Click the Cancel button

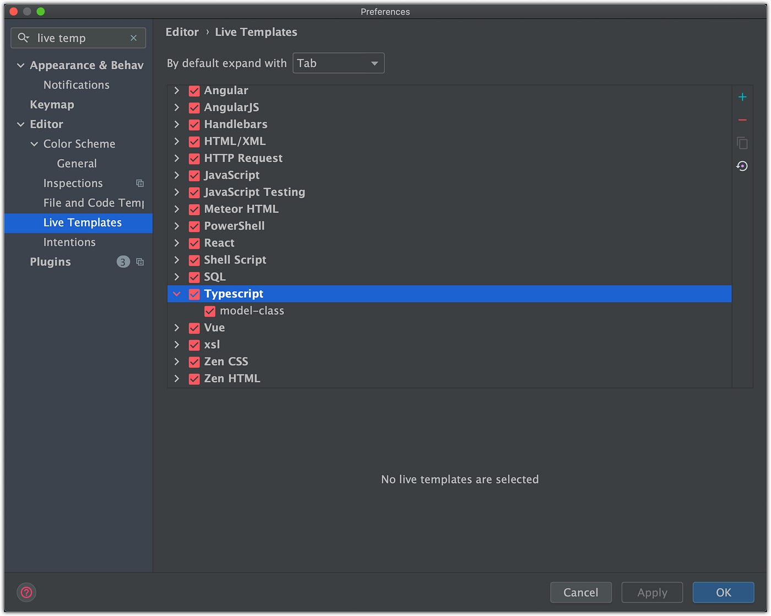pyautogui.click(x=581, y=592)
